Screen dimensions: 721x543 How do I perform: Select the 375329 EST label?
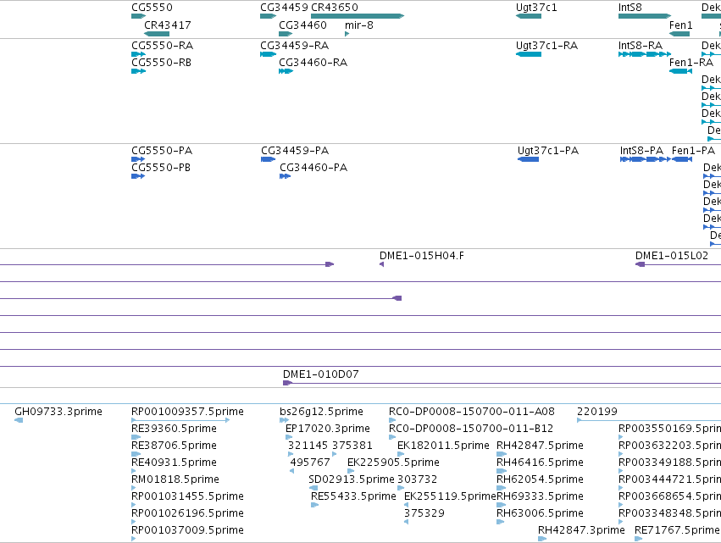pos(424,513)
